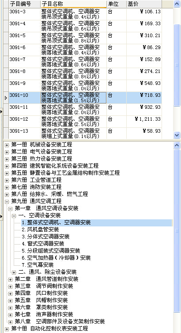Click tree panel vertical scrollbar thumb
Screen dimensions: 181x333
(177, 231)
